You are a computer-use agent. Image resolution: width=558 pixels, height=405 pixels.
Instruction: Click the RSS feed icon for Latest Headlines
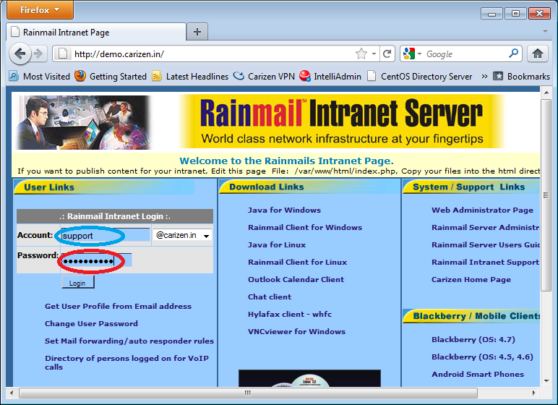pos(157,76)
